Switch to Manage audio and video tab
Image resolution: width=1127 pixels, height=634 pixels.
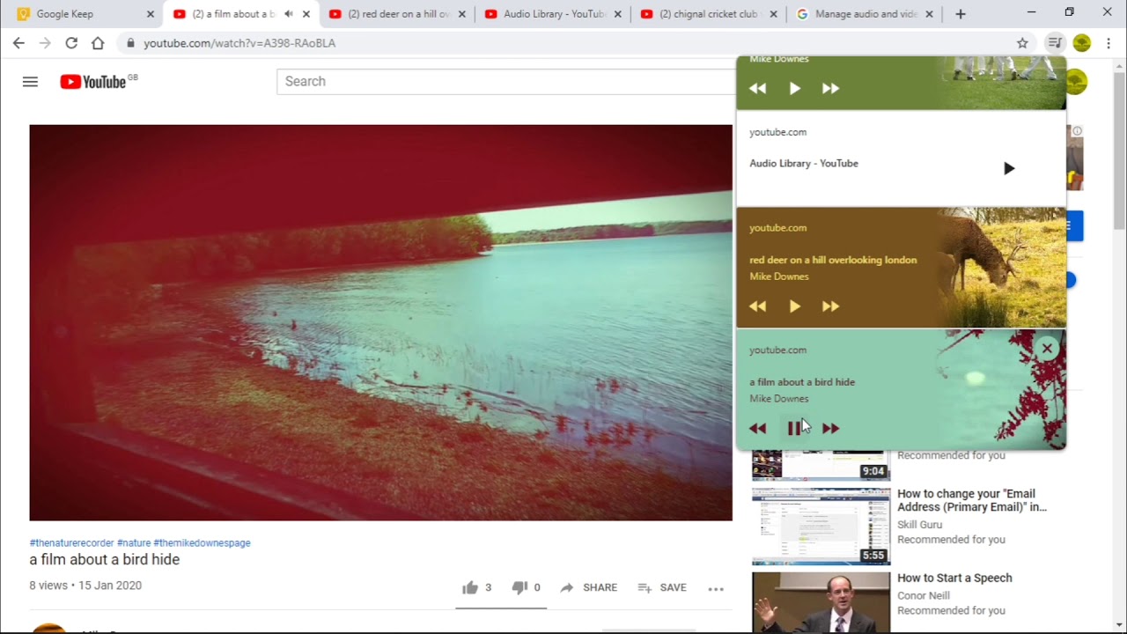tap(866, 14)
